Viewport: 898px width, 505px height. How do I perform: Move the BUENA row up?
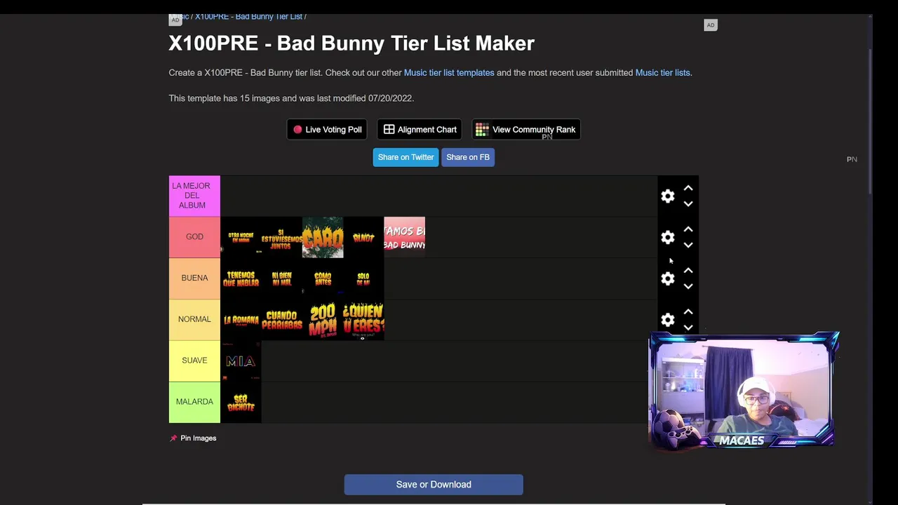[x=688, y=271]
